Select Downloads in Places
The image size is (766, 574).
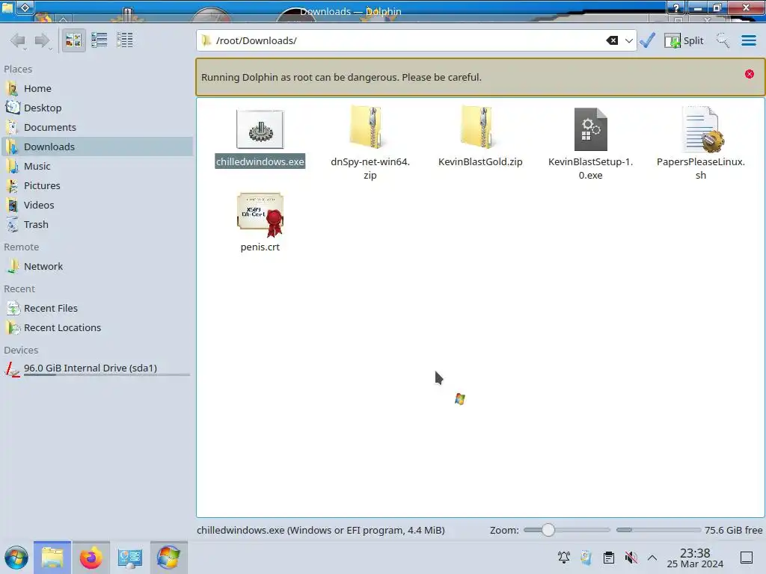[98, 147]
